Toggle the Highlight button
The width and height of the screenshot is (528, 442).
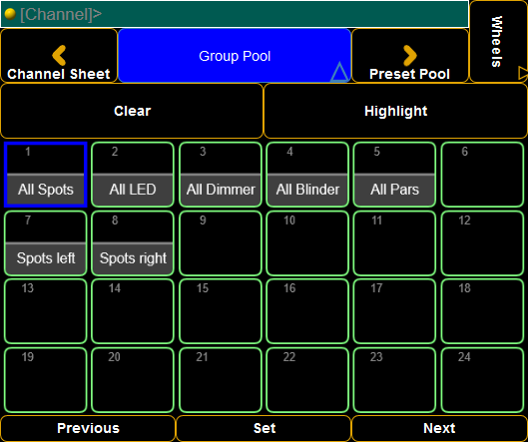click(395, 111)
